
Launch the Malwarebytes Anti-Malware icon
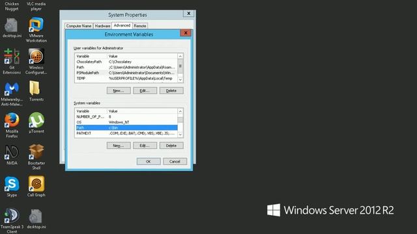pyautogui.click(x=12, y=94)
